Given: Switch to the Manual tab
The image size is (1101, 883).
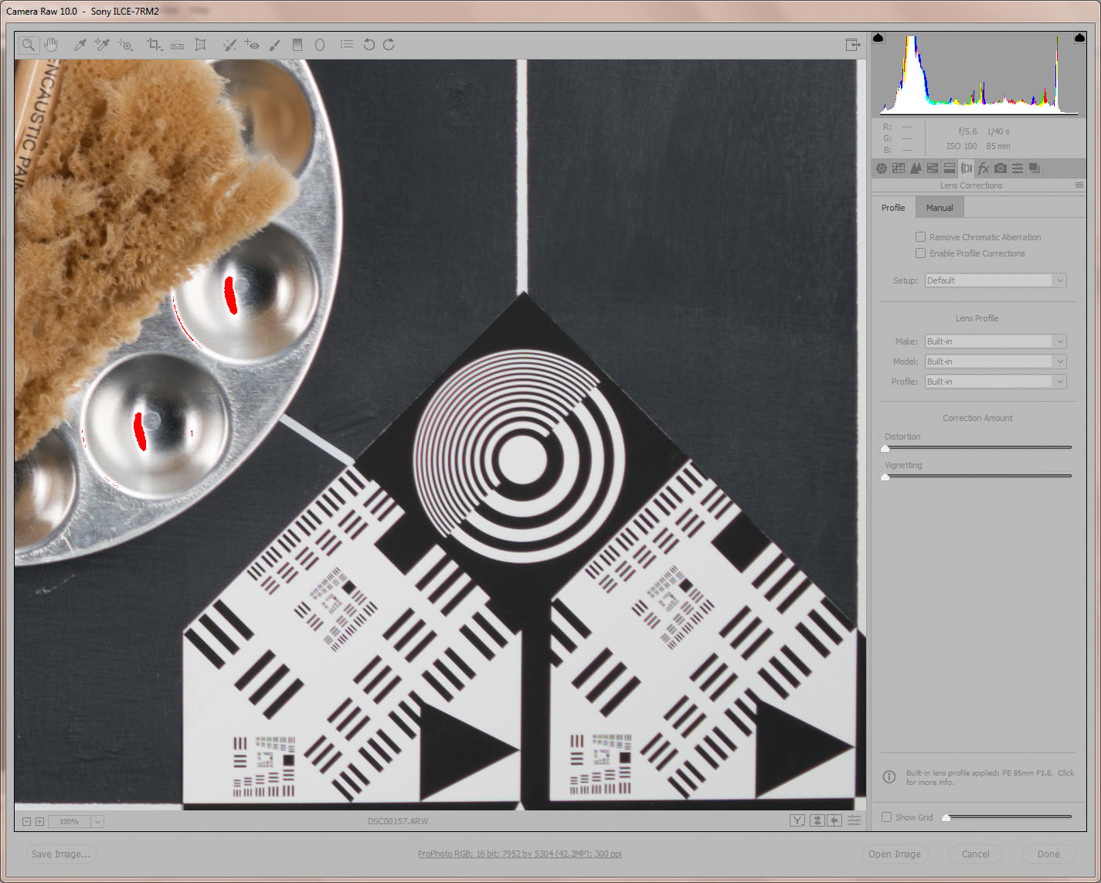Looking at the screenshot, I should [x=940, y=208].
